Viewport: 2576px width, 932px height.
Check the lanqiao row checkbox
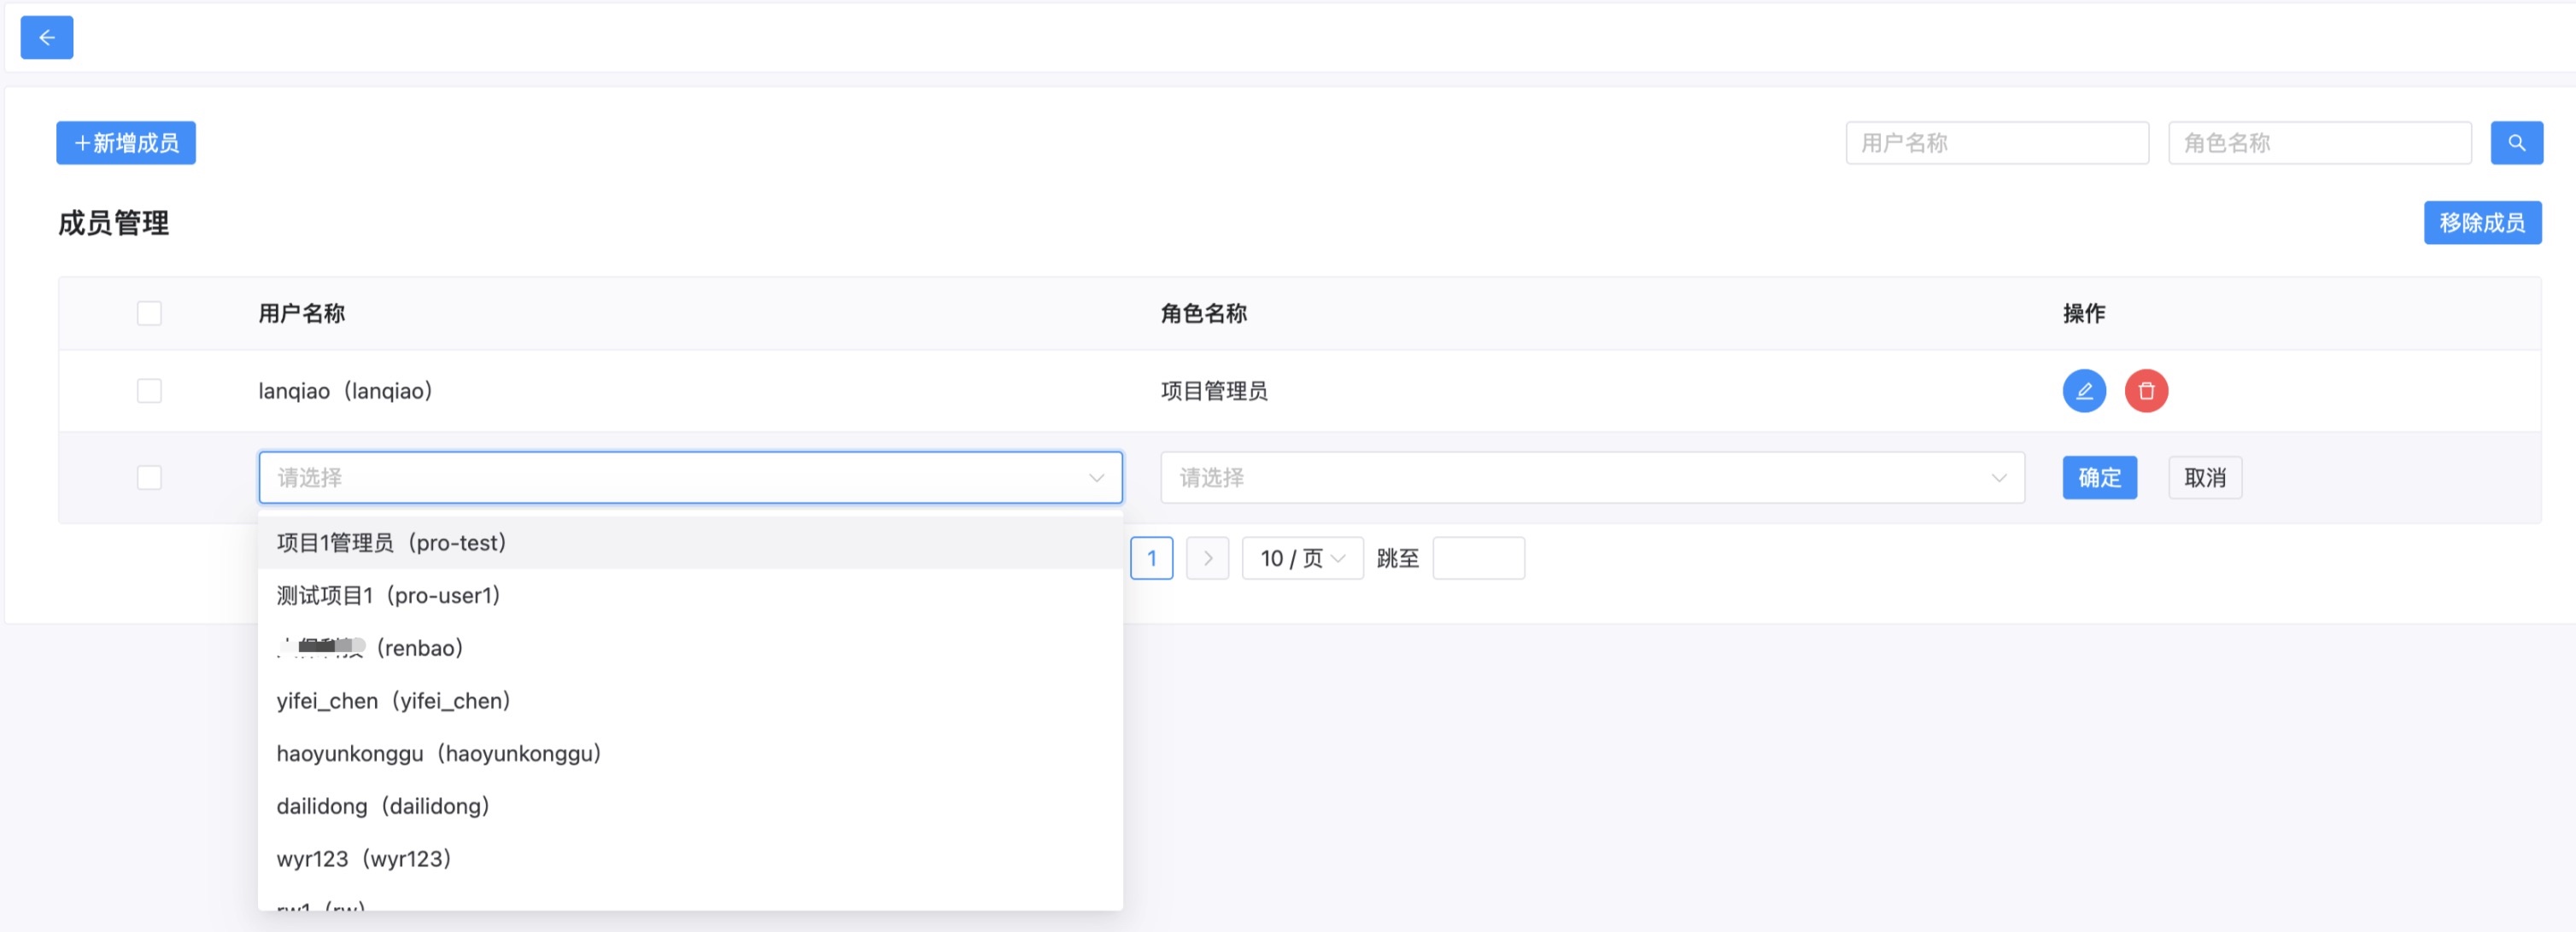[x=149, y=391]
